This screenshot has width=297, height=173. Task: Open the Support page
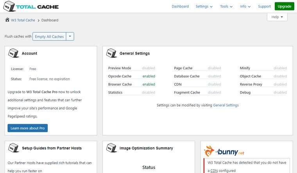pyautogui.click(x=264, y=6)
